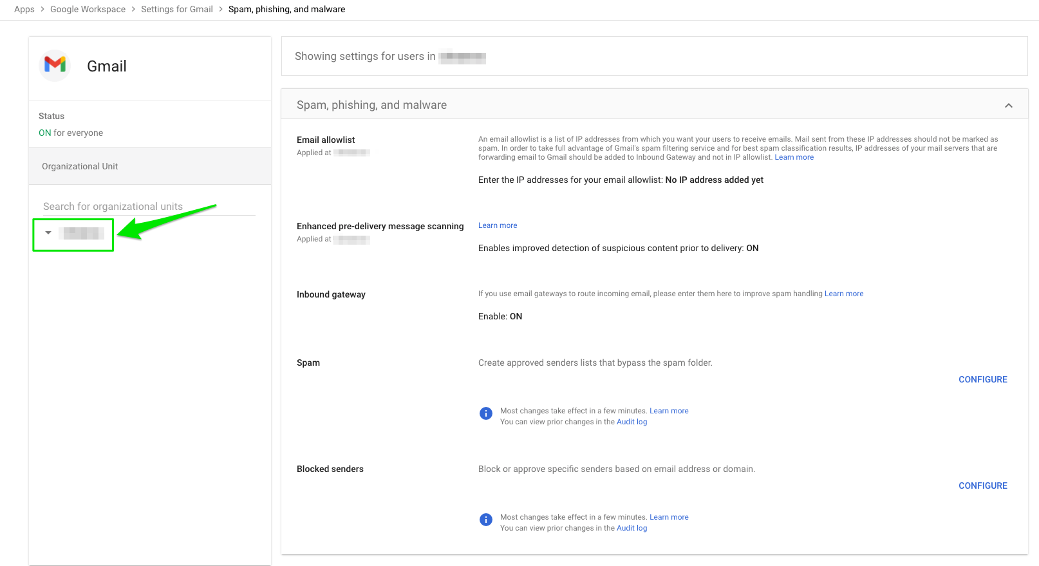The image size is (1039, 566).
Task: Click CONFIGURE for Spam
Action: tap(982, 379)
